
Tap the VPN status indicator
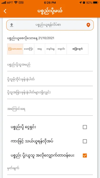(21, 3)
